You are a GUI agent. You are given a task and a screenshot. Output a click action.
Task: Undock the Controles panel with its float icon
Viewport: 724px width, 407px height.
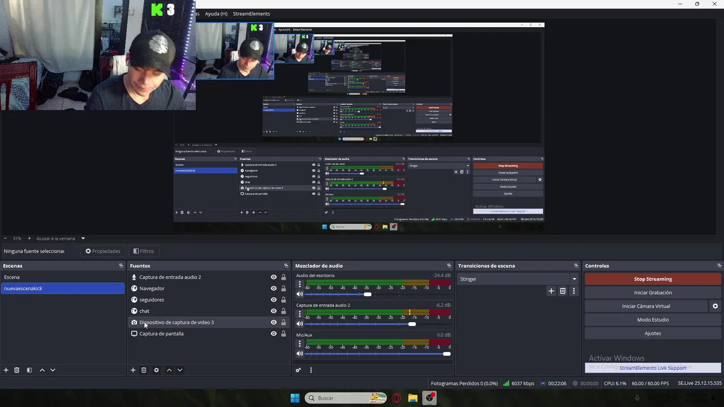[719, 266]
